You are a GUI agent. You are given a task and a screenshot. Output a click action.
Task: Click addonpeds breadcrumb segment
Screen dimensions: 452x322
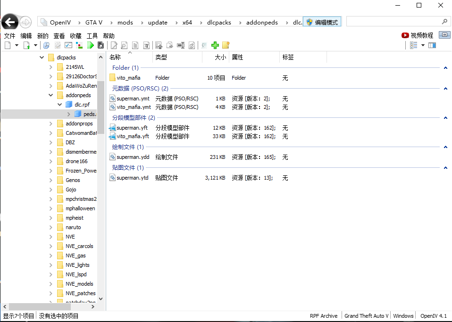(262, 23)
